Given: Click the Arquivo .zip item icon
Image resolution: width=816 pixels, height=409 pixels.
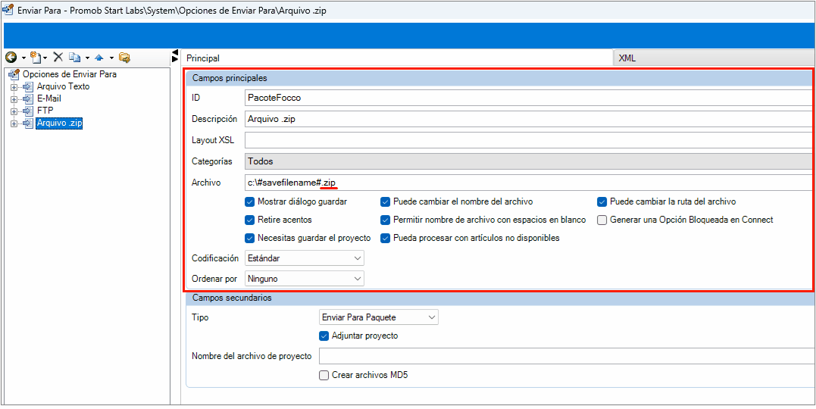Looking at the screenshot, I should click(28, 123).
